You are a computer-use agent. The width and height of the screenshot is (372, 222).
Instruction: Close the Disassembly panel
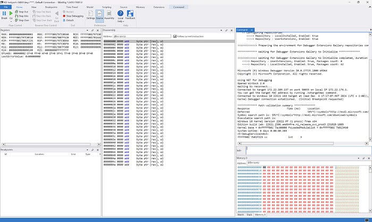point(232,30)
